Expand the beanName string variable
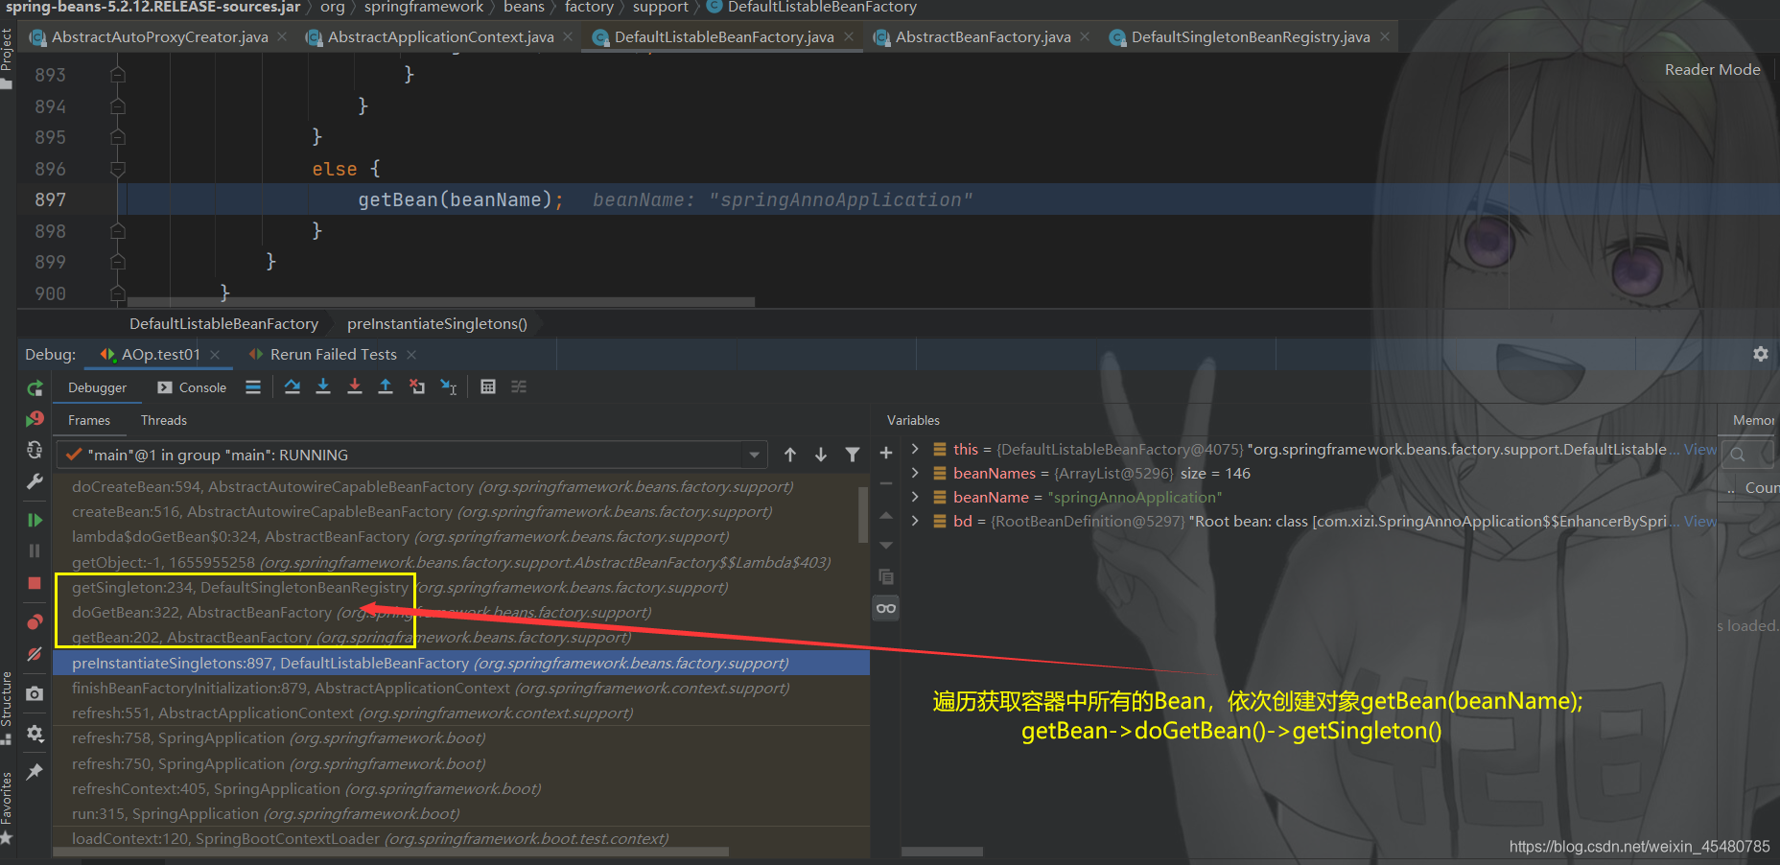This screenshot has height=865, width=1780. tap(915, 497)
